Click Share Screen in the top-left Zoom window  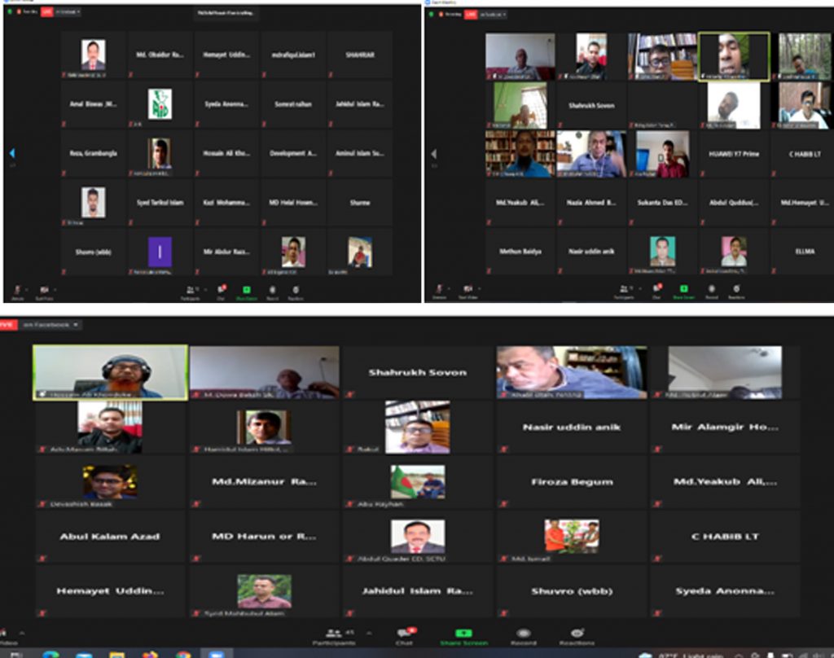(247, 292)
